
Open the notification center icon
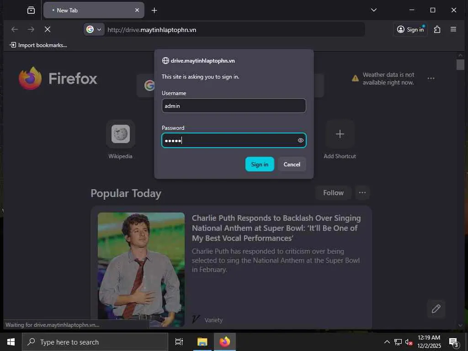point(454,342)
